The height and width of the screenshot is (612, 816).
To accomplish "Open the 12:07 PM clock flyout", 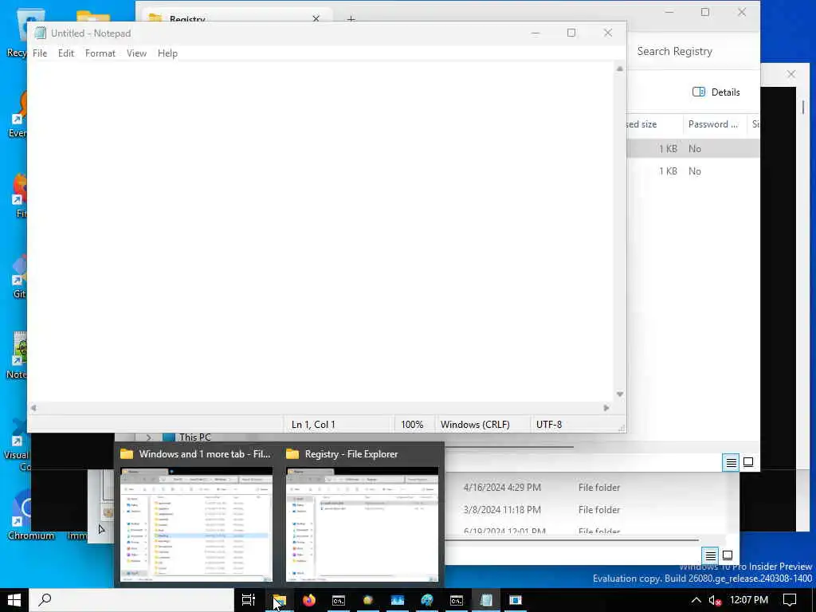I will (x=749, y=600).
